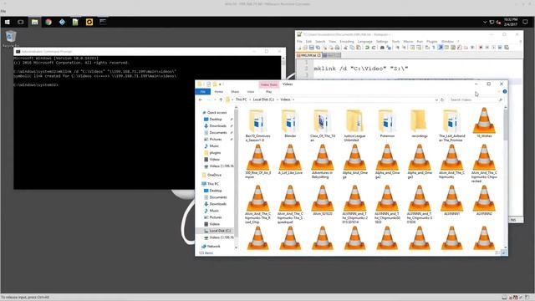Click Explorer file list vertical scrollbar

point(505,177)
